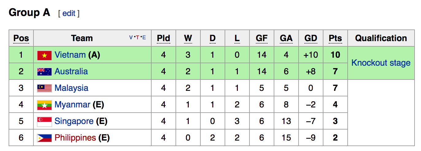Click the Australia flag icon
Viewport: 421px width, 151px height.
[44, 72]
